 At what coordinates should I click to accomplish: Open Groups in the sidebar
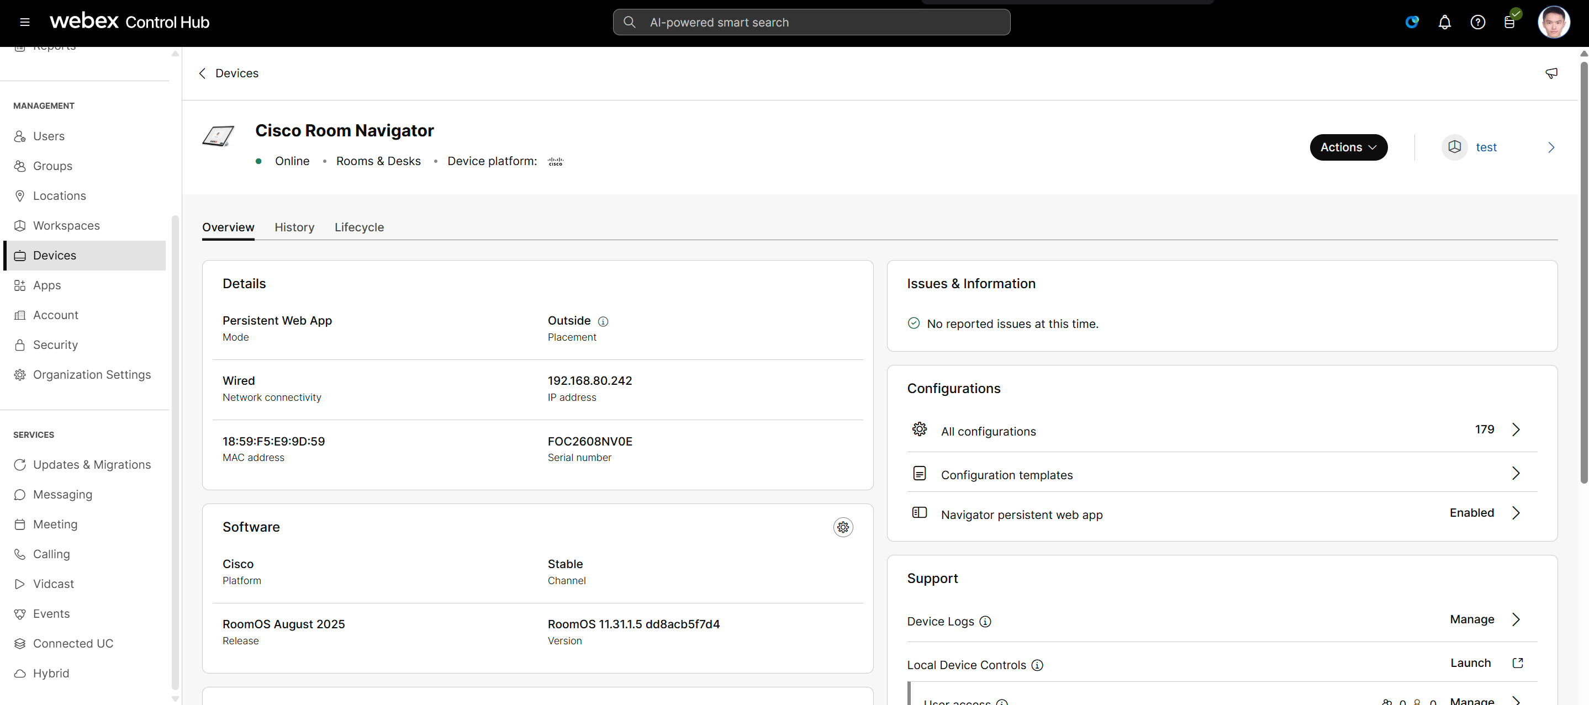(x=85, y=166)
